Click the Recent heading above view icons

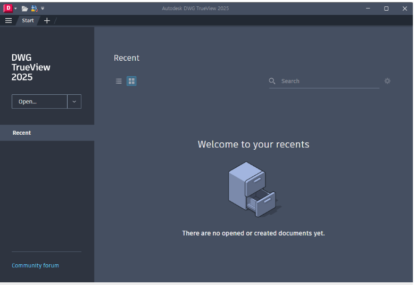(127, 58)
